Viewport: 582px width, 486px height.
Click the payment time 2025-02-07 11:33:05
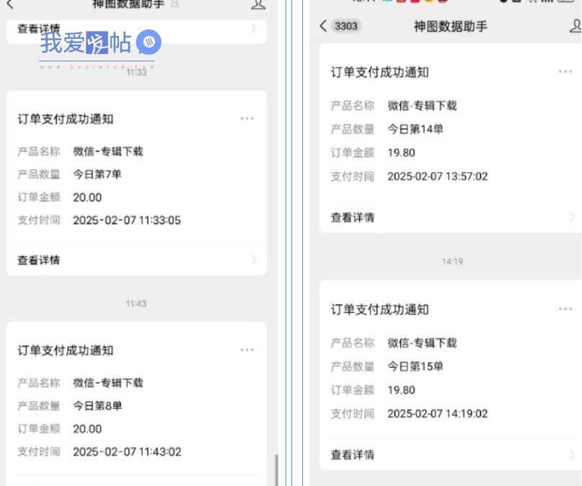pos(127,221)
